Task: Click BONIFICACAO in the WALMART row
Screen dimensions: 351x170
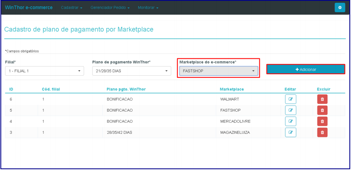Action: pos(120,99)
